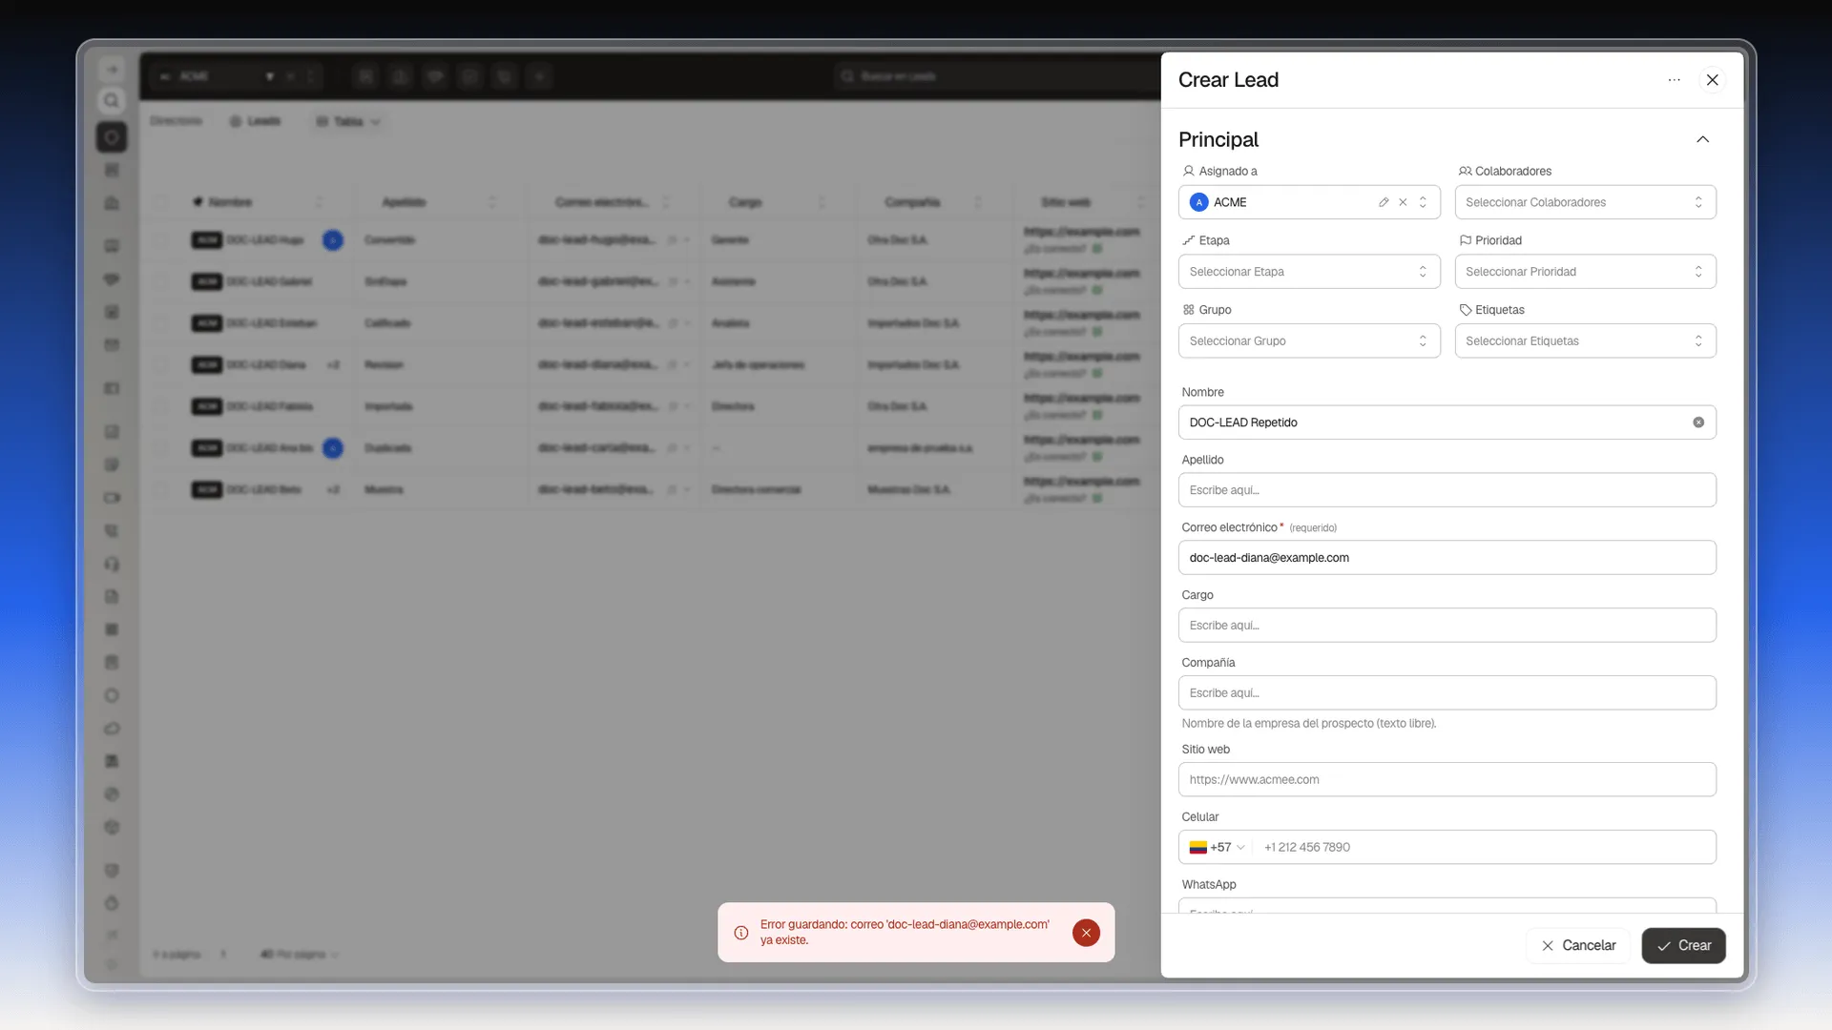The width and height of the screenshot is (1832, 1030).
Task: Select the header checkbox in leads table
Action: click(x=160, y=202)
